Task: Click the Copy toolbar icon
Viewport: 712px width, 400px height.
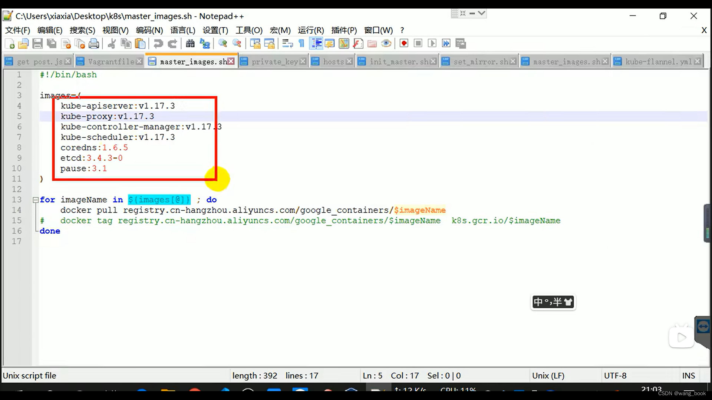Action: (126, 44)
